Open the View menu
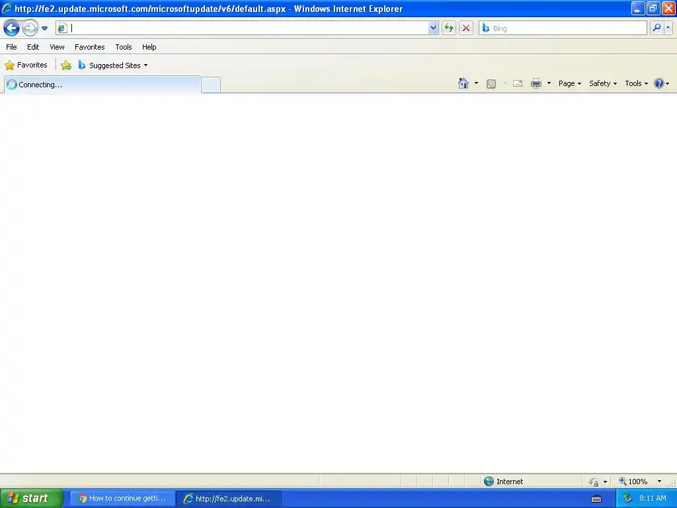The image size is (677, 508). tap(57, 47)
